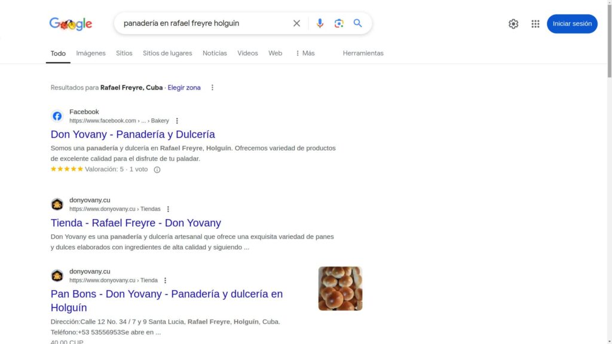Screen dimensions: 612x344
Task: Open Don Yovany - Panadería y Dulcería result
Action: point(133,134)
